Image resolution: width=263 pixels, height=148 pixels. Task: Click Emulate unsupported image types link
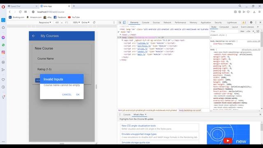[x=139, y=134]
